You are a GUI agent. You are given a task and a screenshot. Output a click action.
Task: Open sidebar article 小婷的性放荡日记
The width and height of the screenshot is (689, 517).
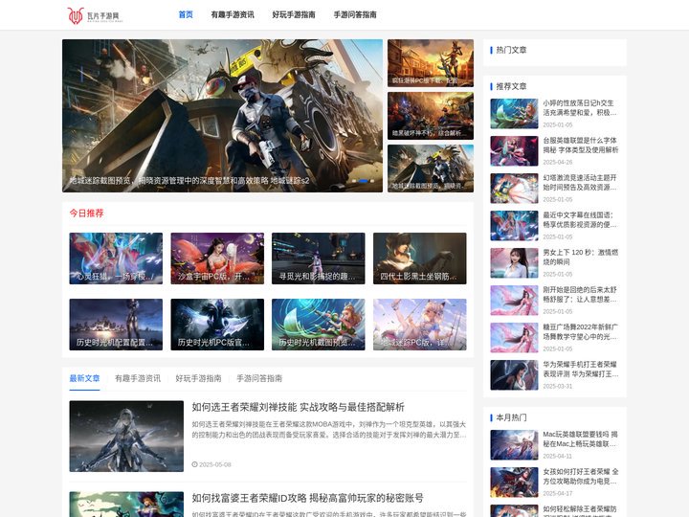tap(580, 107)
